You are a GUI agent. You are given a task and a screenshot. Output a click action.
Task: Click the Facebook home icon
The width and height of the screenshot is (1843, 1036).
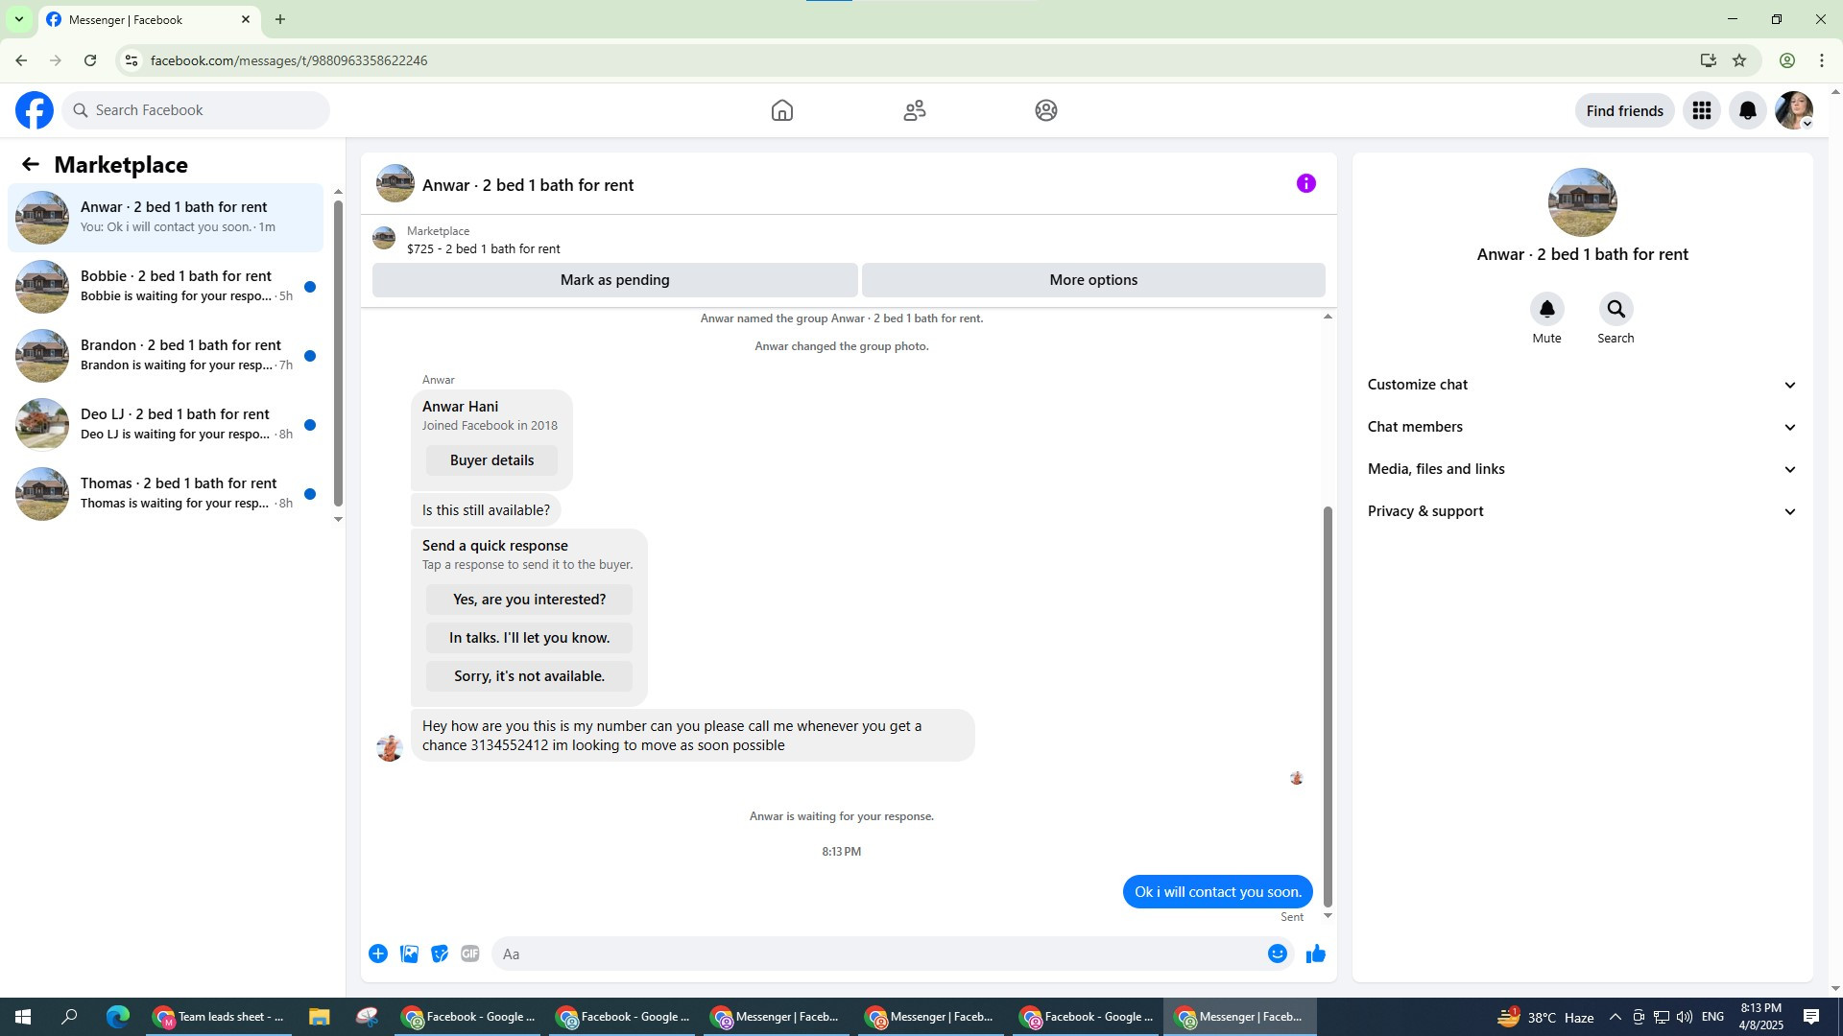(x=781, y=110)
